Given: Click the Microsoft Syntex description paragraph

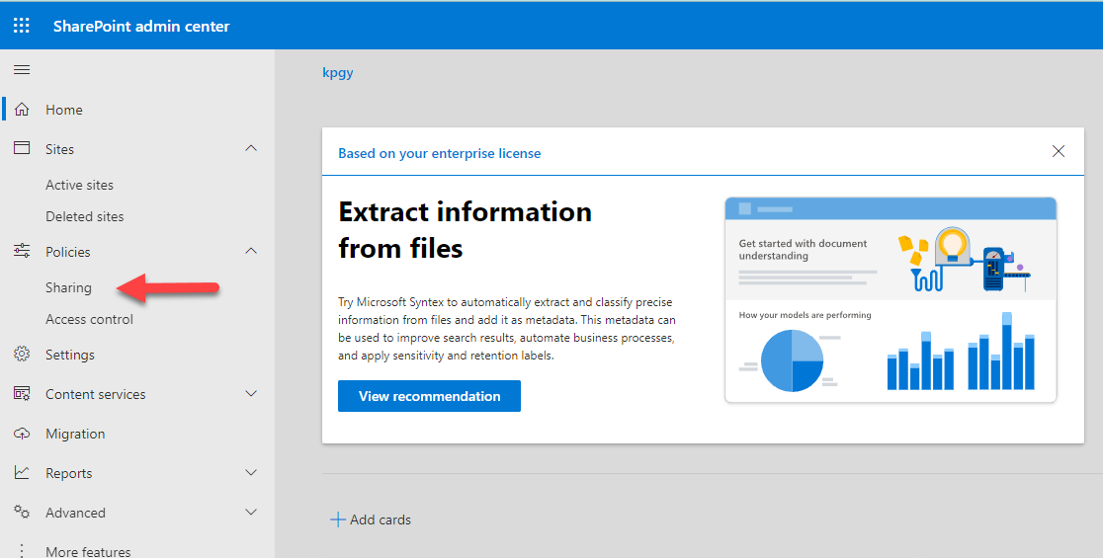Looking at the screenshot, I should pos(506,329).
